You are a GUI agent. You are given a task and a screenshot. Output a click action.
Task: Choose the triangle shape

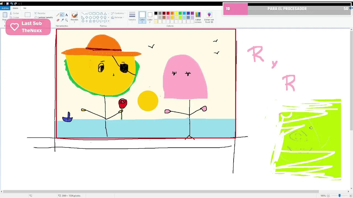point(105,13)
